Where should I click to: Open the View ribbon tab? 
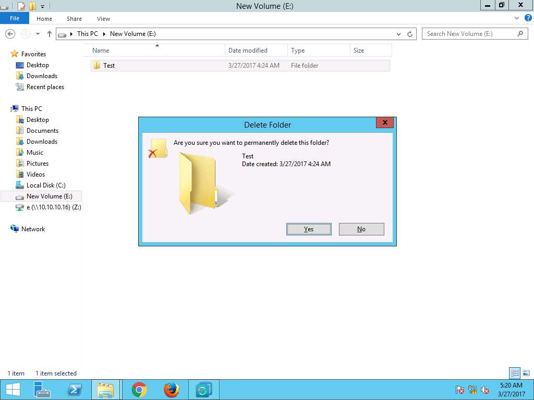(103, 19)
